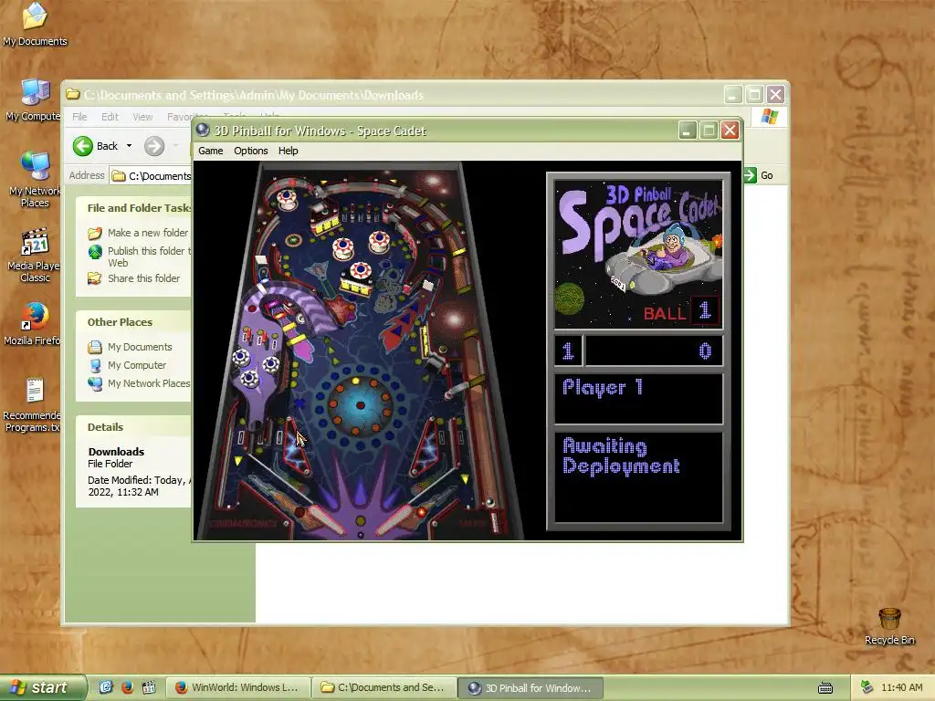This screenshot has width=935, height=701.
Task: Collapse the Other Places panel header
Action: click(x=133, y=322)
